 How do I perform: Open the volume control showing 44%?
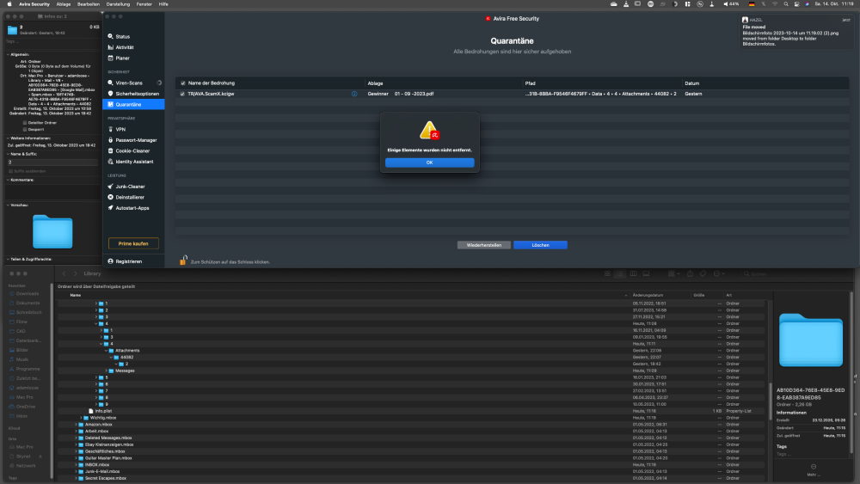click(731, 3)
